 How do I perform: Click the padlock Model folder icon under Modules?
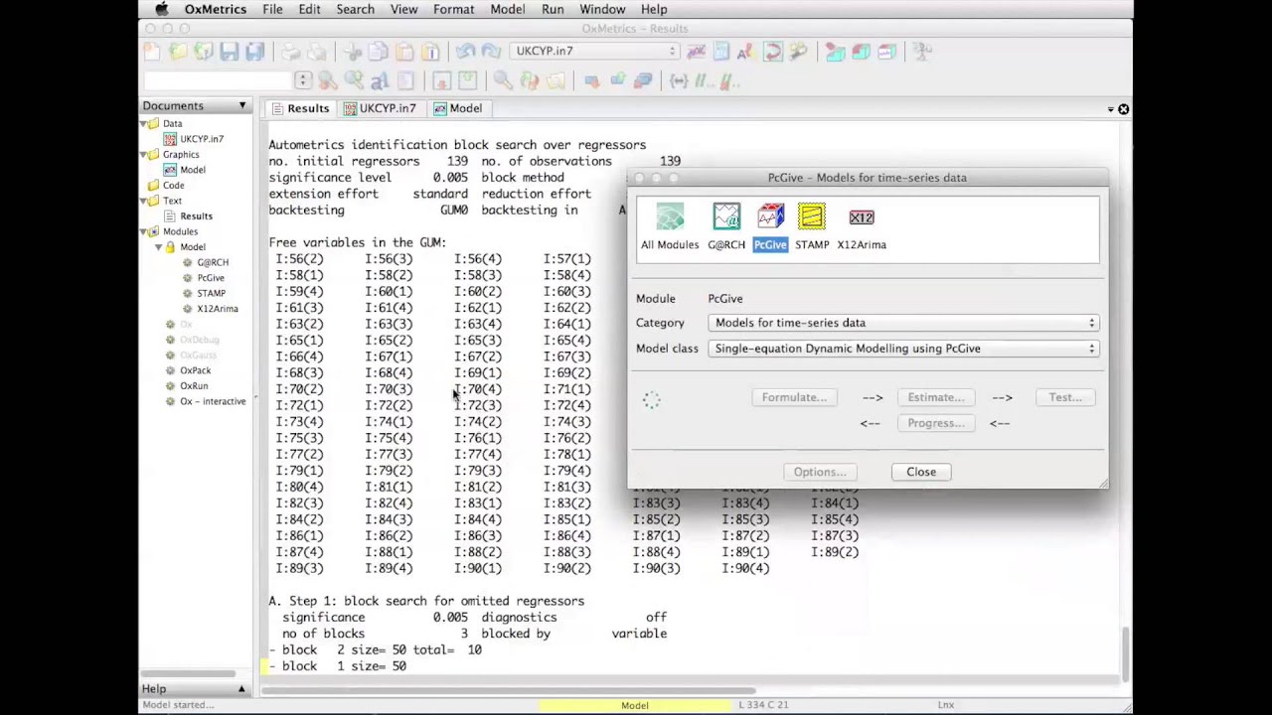point(170,247)
